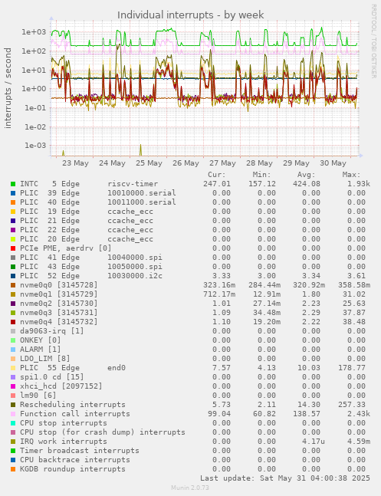Click the '10030000.i2c' legend label

(135, 276)
